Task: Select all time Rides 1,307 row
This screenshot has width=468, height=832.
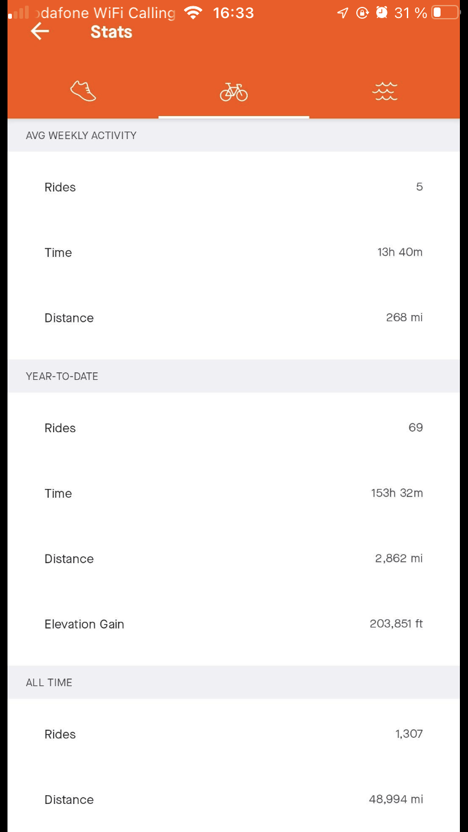Action: [233, 735]
